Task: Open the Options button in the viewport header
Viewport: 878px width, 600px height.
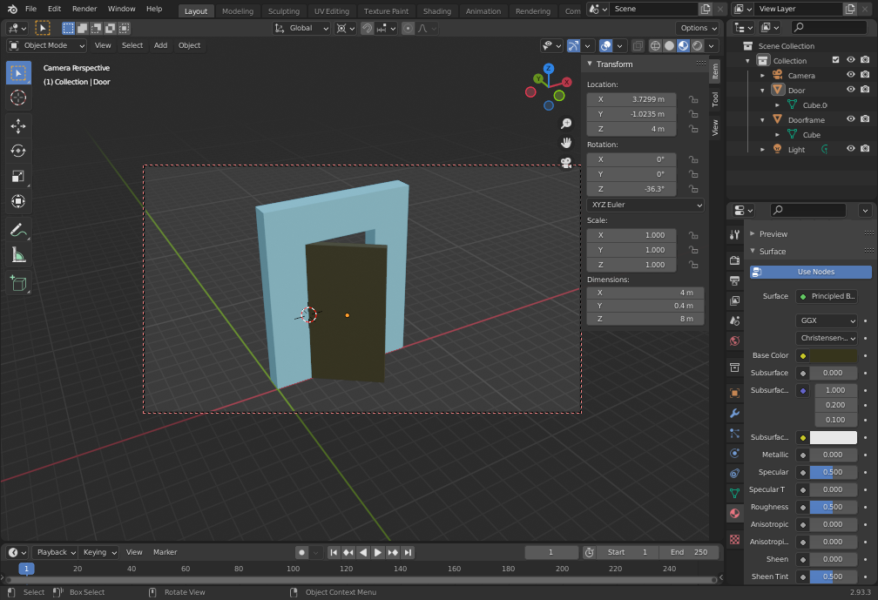Action: (697, 28)
